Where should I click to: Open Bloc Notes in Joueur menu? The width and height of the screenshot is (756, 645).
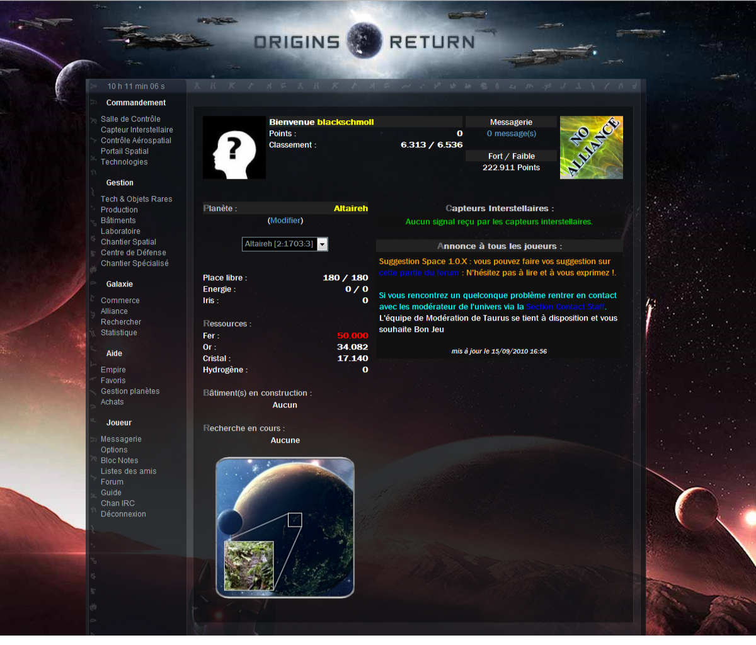120,460
